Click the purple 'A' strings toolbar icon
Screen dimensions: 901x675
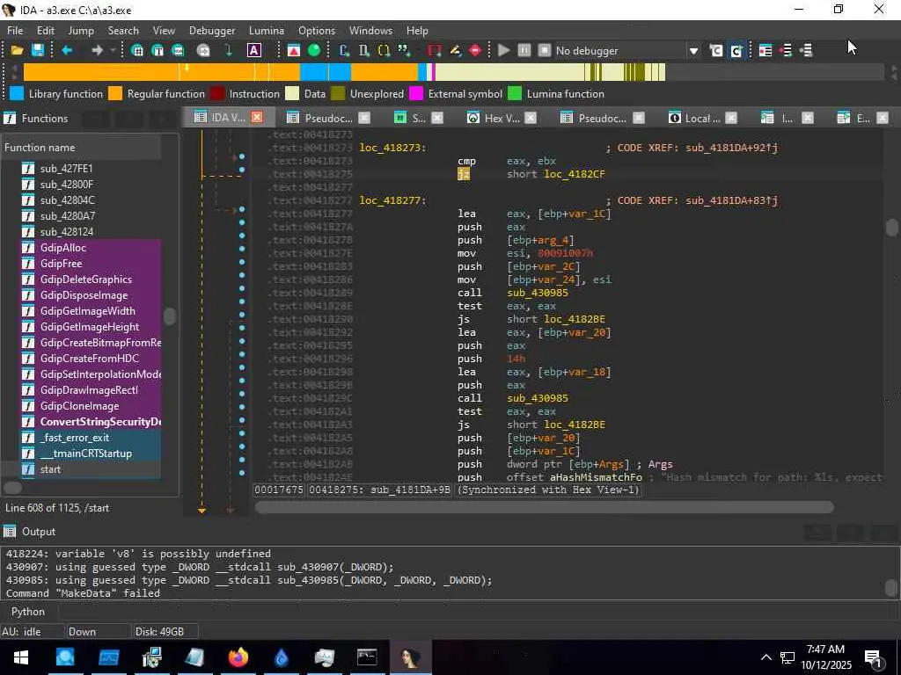click(x=254, y=51)
